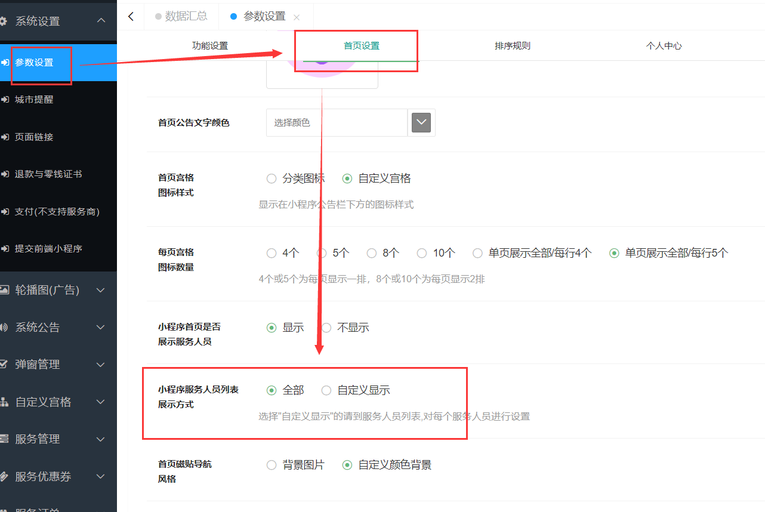The height and width of the screenshot is (512, 765).
Task: Select 自定义宫格 radio option
Action: pos(347,178)
